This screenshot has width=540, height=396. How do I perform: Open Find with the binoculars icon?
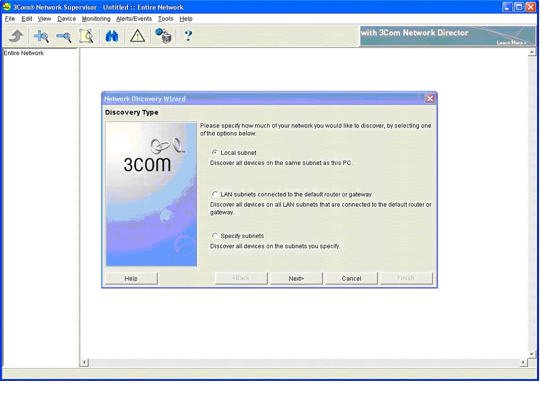(111, 36)
